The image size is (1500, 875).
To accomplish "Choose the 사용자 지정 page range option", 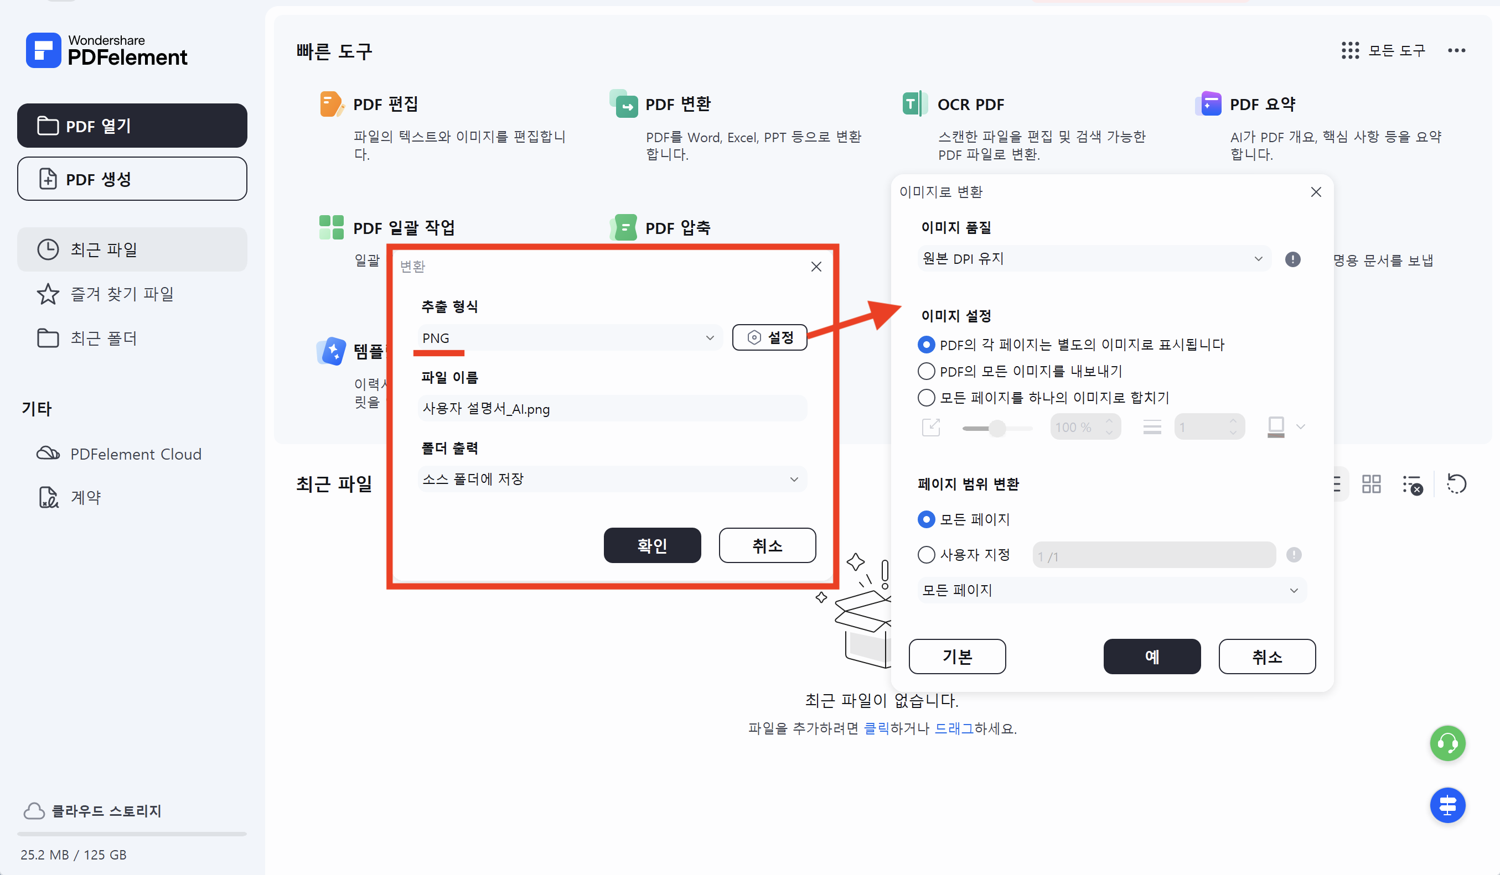I will (x=926, y=554).
